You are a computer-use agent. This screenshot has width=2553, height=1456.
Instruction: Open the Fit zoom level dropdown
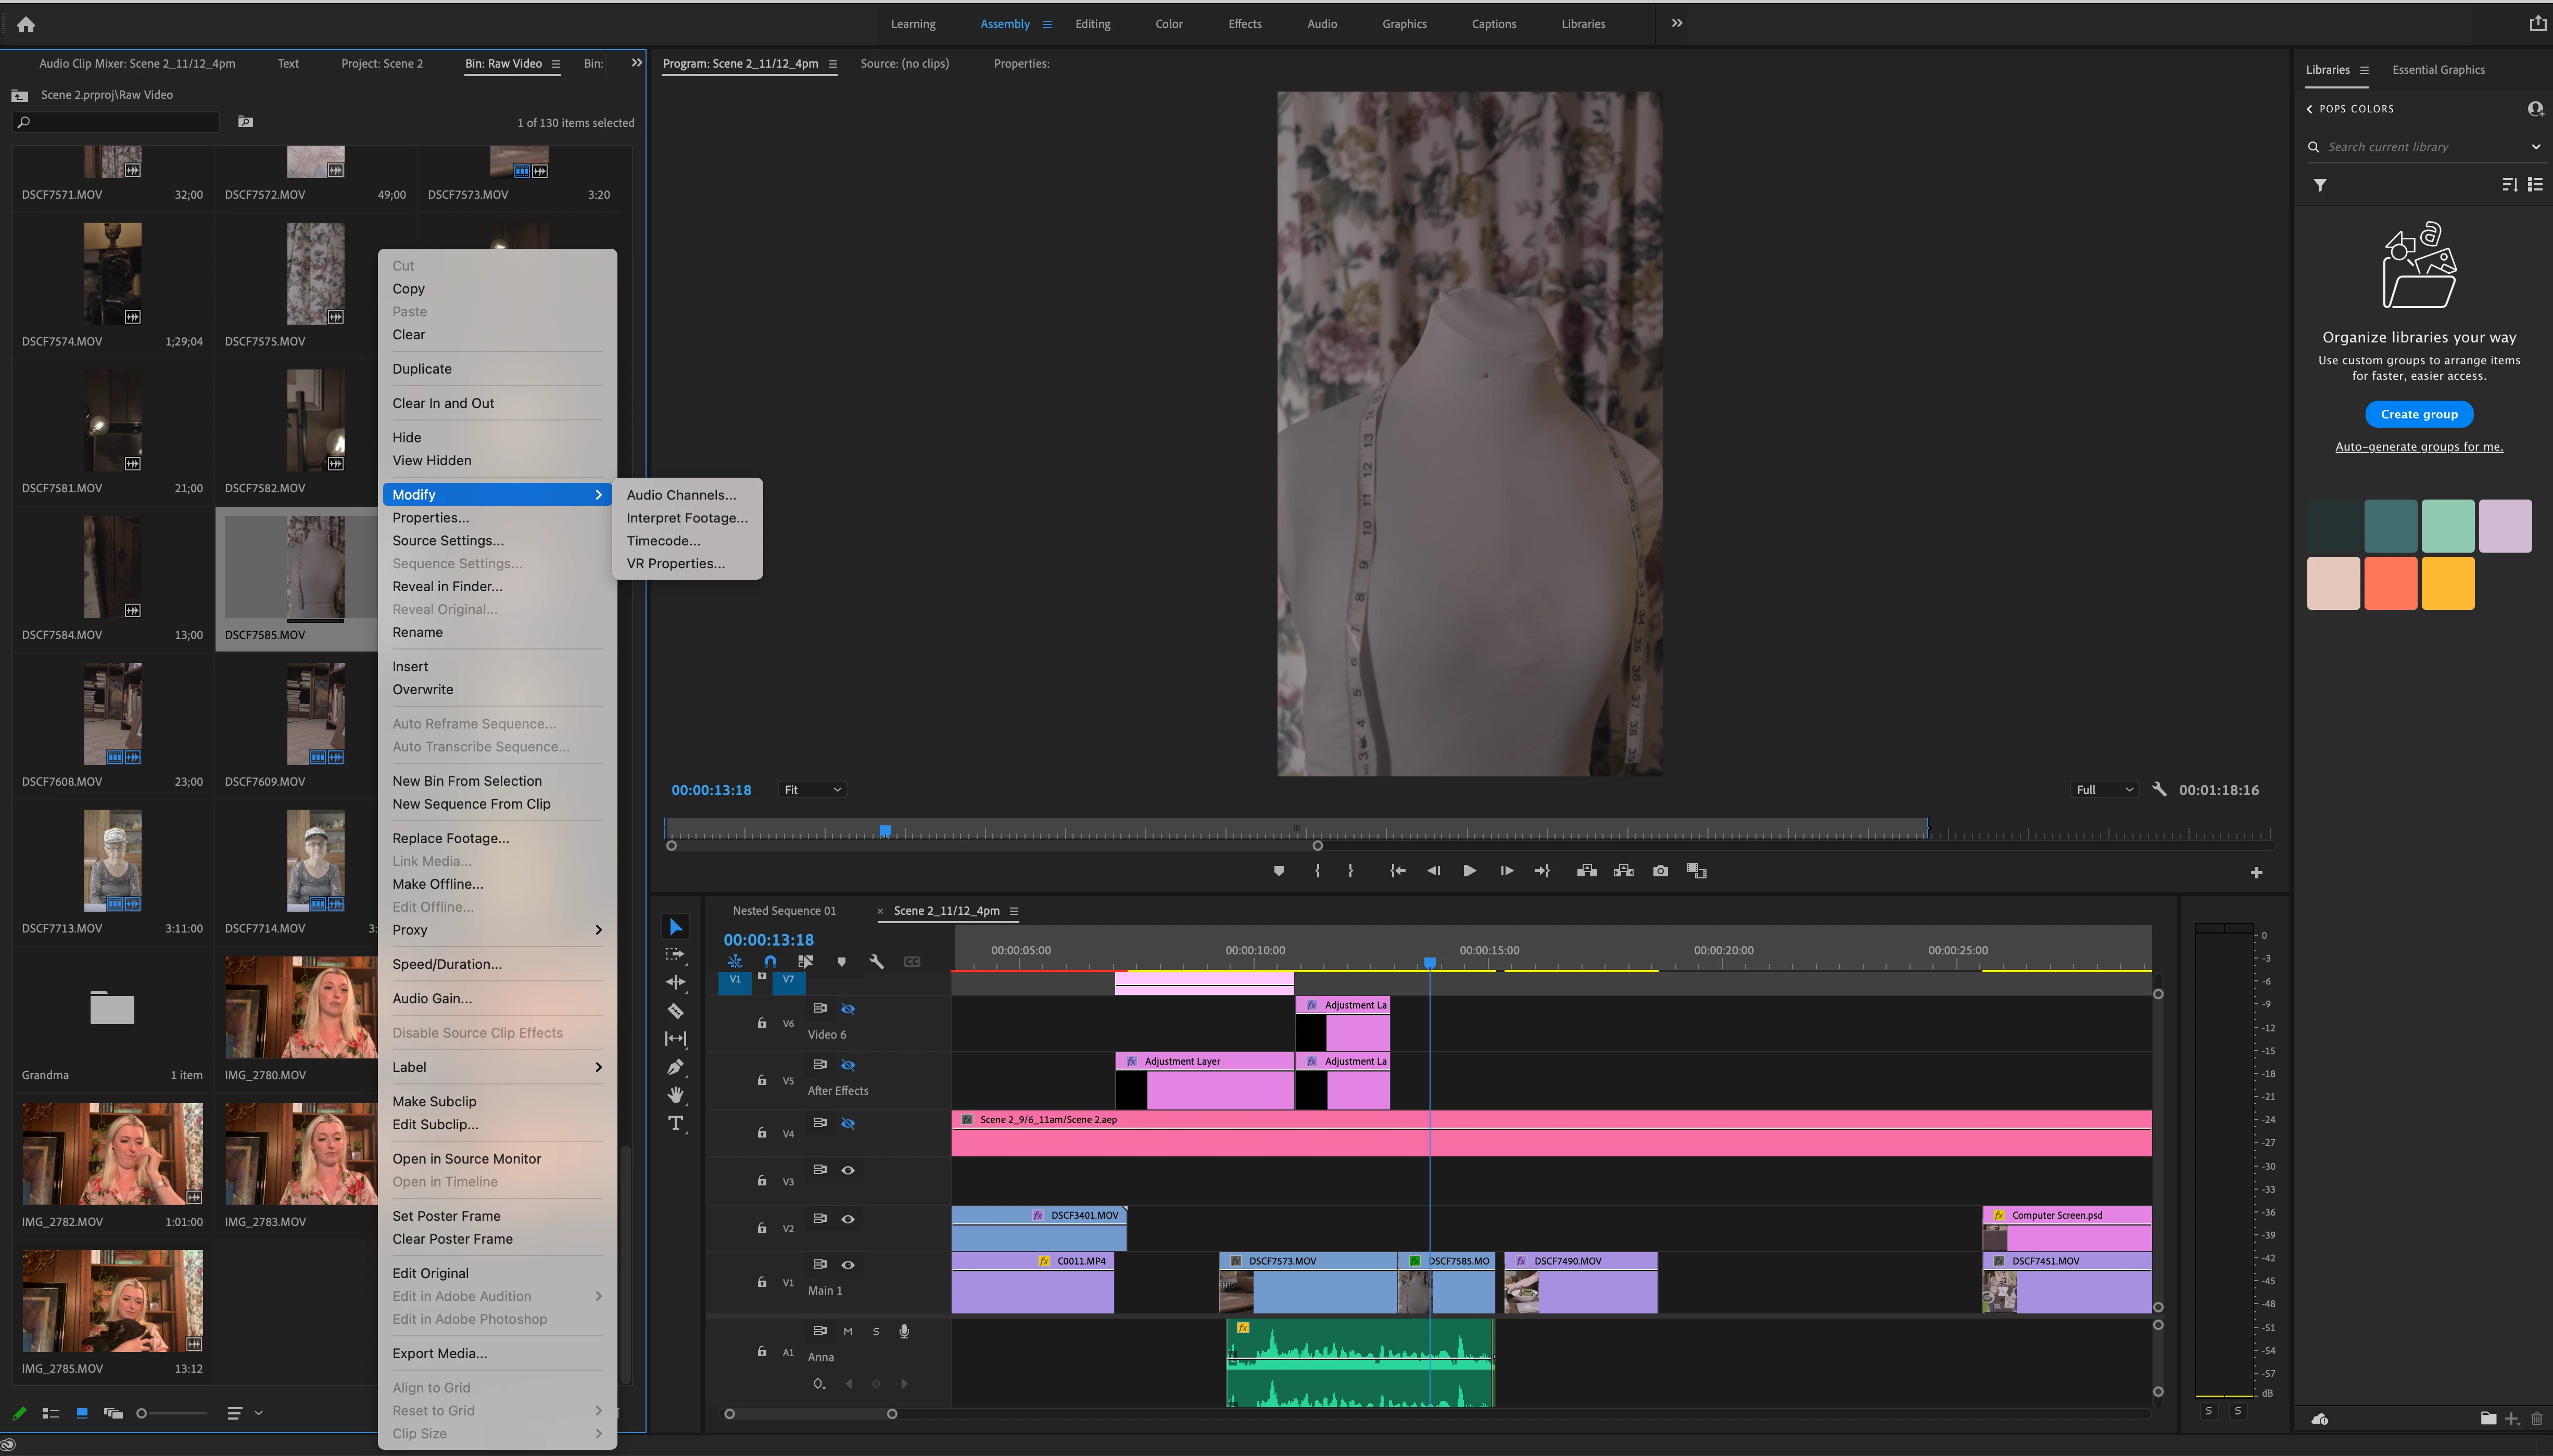coord(812,790)
